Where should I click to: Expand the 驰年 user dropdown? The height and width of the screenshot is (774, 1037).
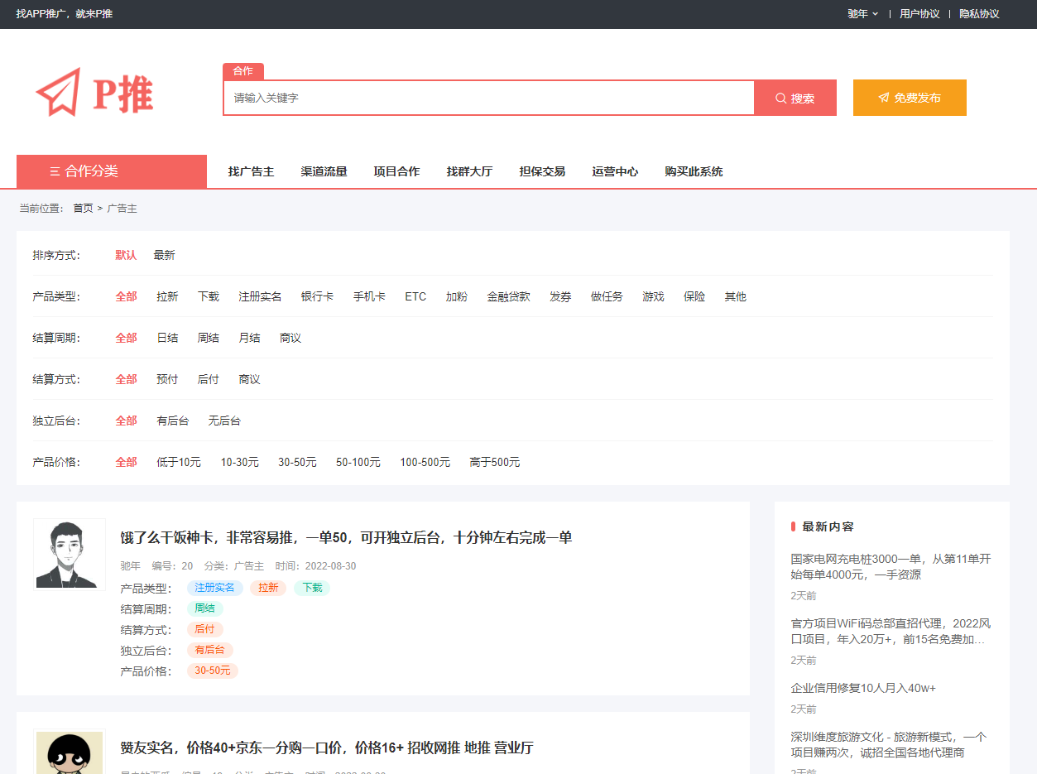click(x=862, y=14)
